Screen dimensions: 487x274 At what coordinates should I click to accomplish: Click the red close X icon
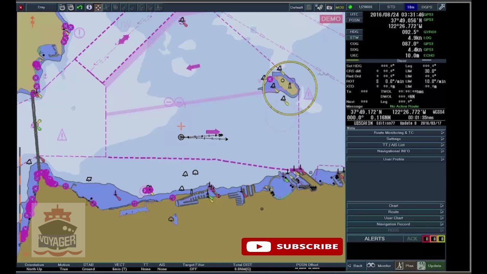pyautogui.click(x=21, y=7)
